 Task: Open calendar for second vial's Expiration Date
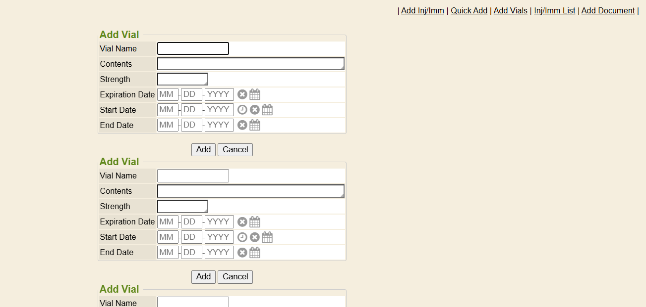[255, 221]
